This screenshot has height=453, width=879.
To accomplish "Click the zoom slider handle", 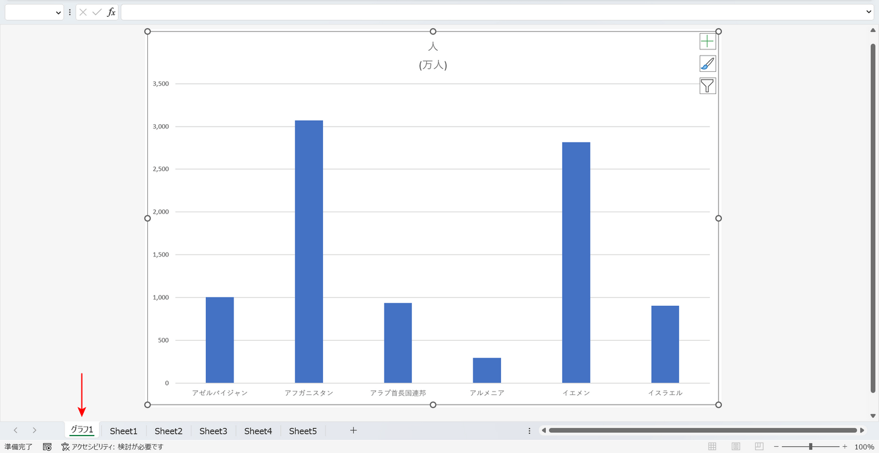I will click(811, 447).
